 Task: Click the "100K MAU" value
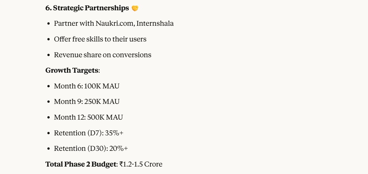[x=102, y=86]
